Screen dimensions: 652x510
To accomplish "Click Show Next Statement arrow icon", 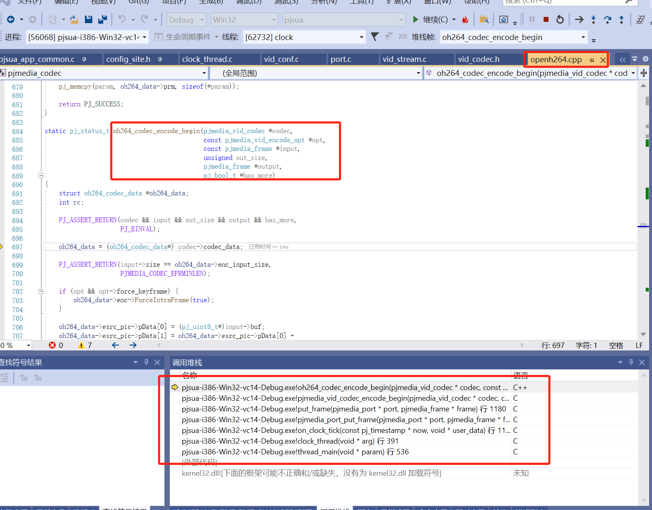I will (579, 19).
